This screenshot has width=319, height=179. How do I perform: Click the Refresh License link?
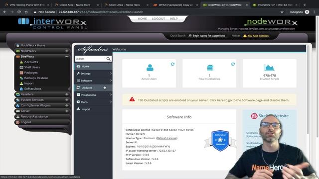point(166,138)
